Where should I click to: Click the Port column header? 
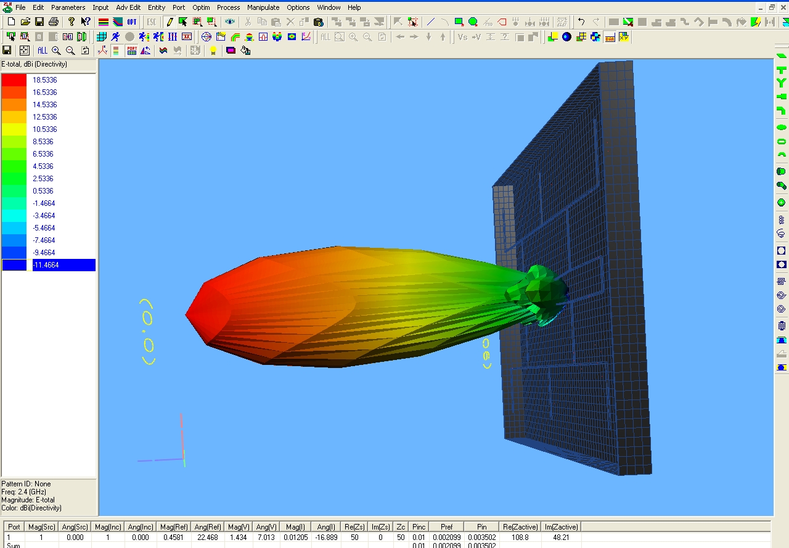[14, 526]
